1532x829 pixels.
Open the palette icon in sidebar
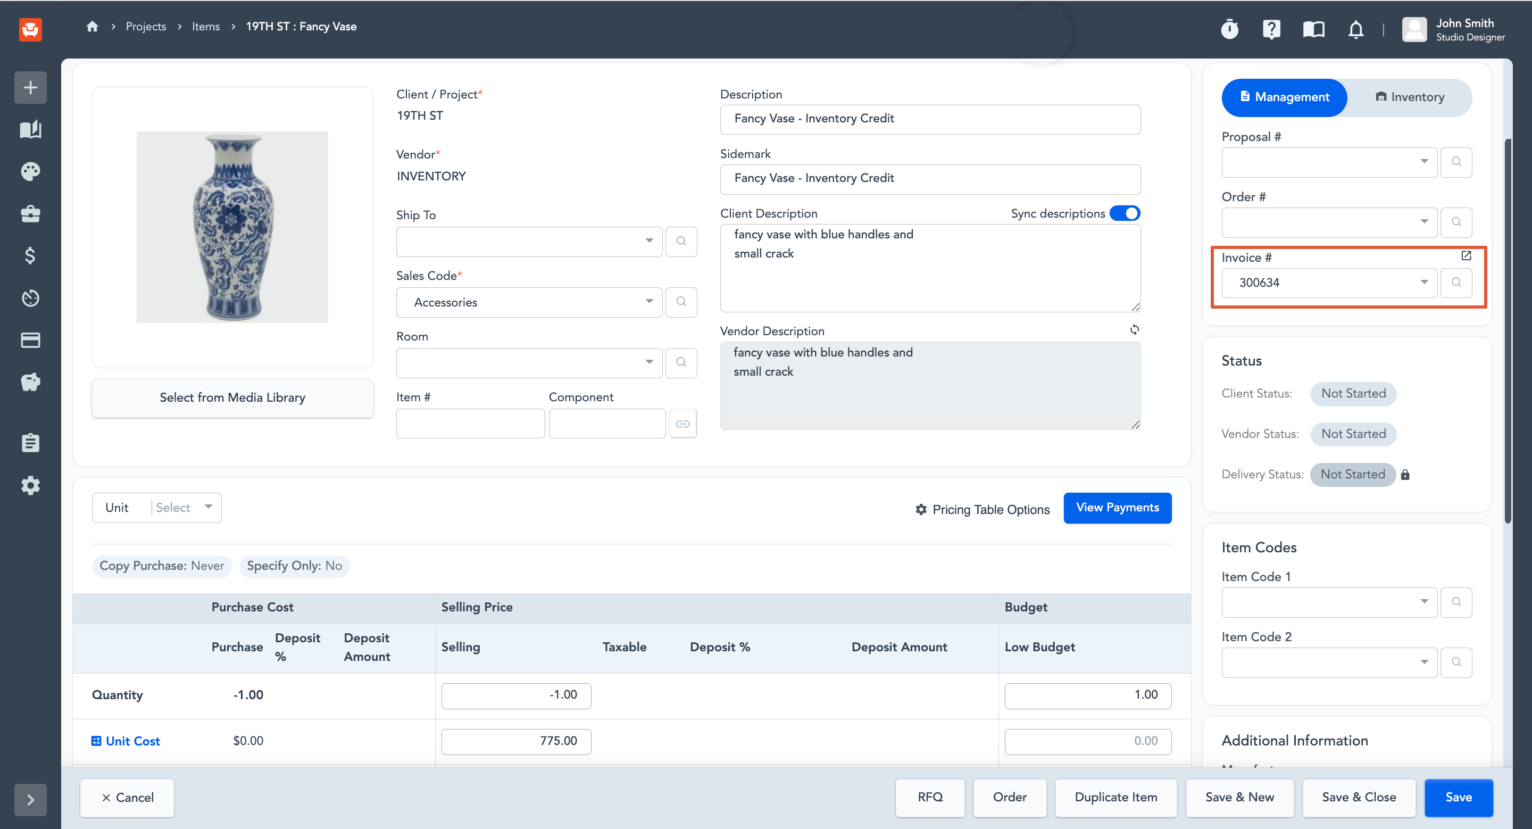click(30, 171)
